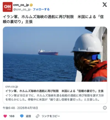Click the card description starting イラン軍は18日までに

coord(55,98)
